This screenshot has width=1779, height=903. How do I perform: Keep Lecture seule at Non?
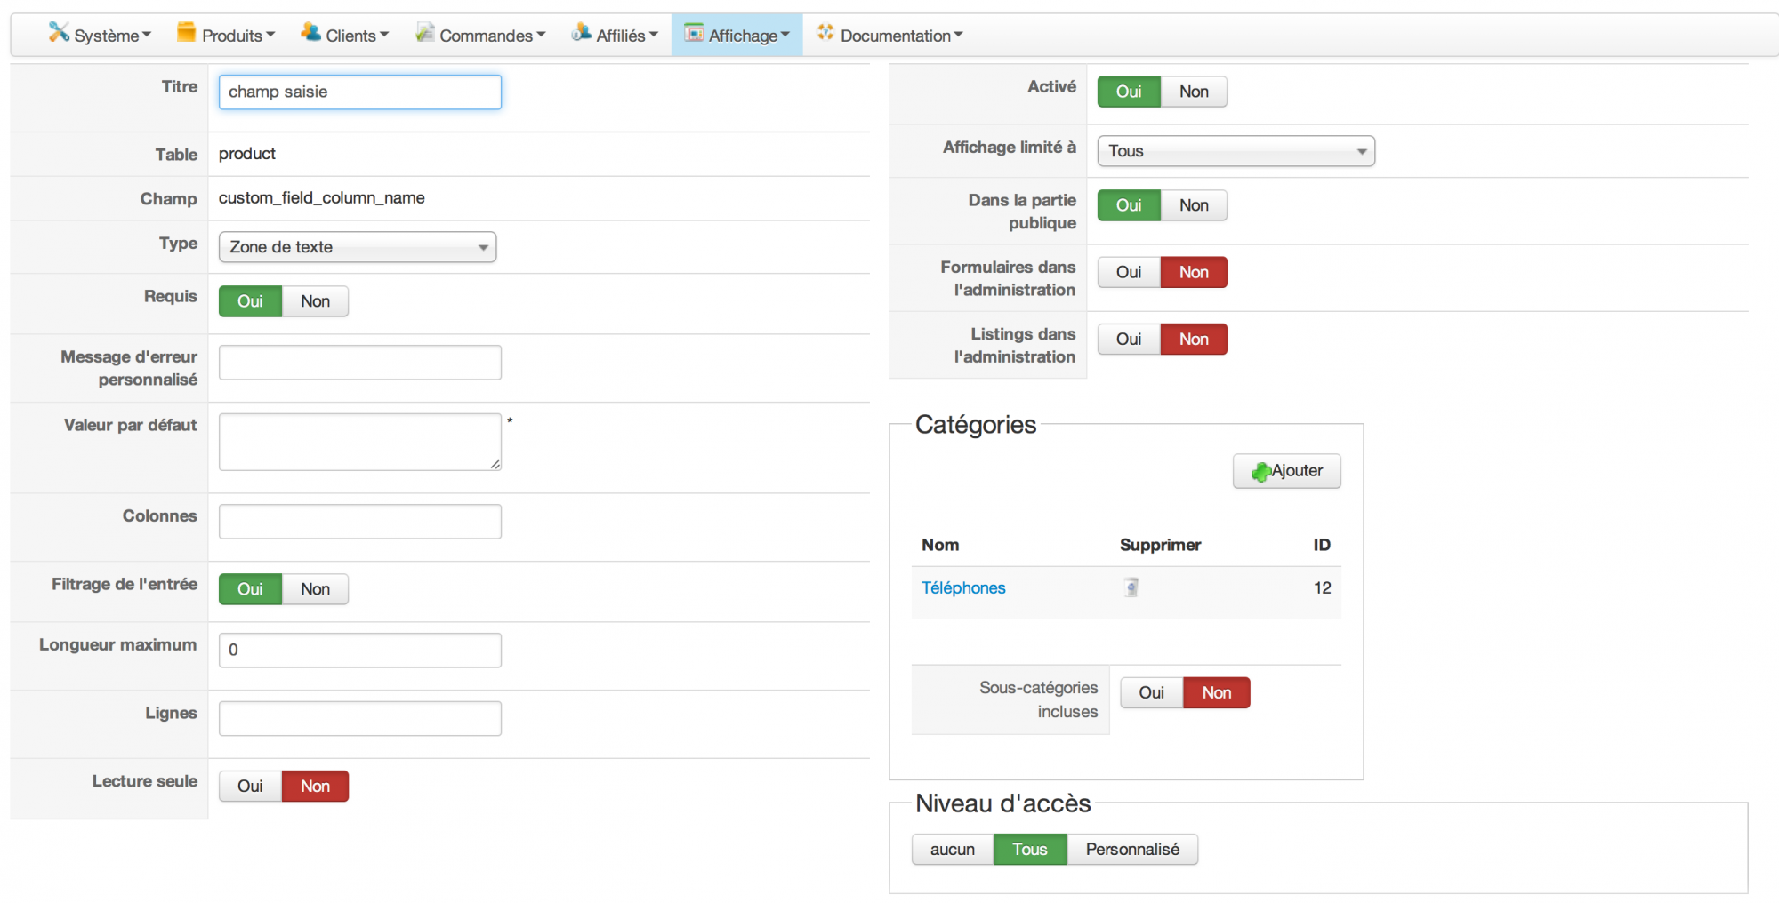point(315,787)
